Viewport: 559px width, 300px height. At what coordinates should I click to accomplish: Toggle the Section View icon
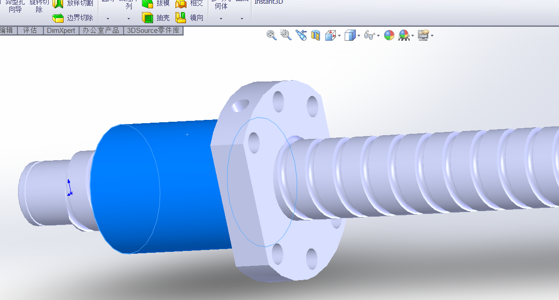[x=316, y=36]
